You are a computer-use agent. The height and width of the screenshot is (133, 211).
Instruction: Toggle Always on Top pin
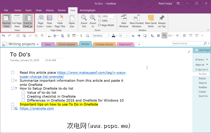[x=162, y=21]
